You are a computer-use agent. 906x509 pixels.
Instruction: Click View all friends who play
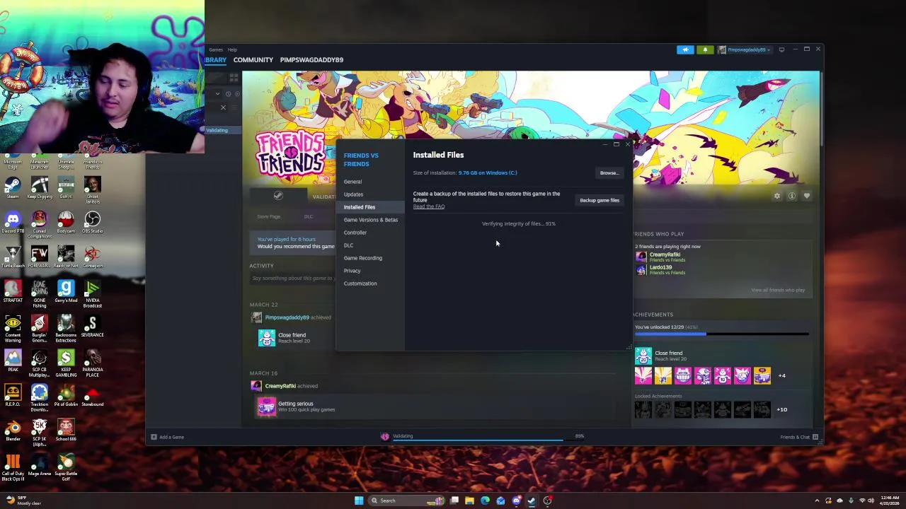coord(778,290)
